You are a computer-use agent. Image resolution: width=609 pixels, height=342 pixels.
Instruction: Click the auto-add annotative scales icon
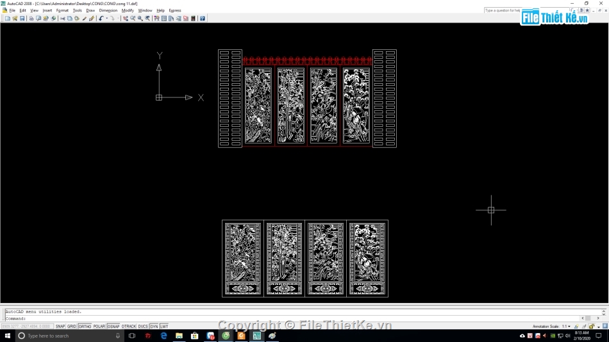pos(584,327)
